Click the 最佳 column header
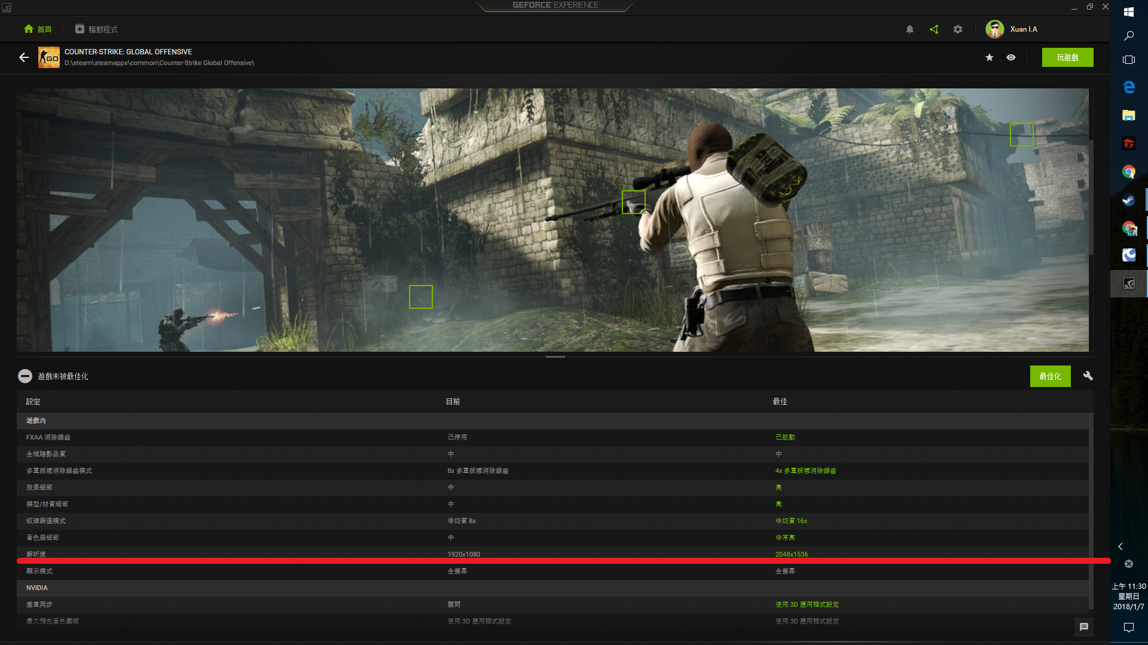Screen dimensions: 1148x645 [780, 401]
